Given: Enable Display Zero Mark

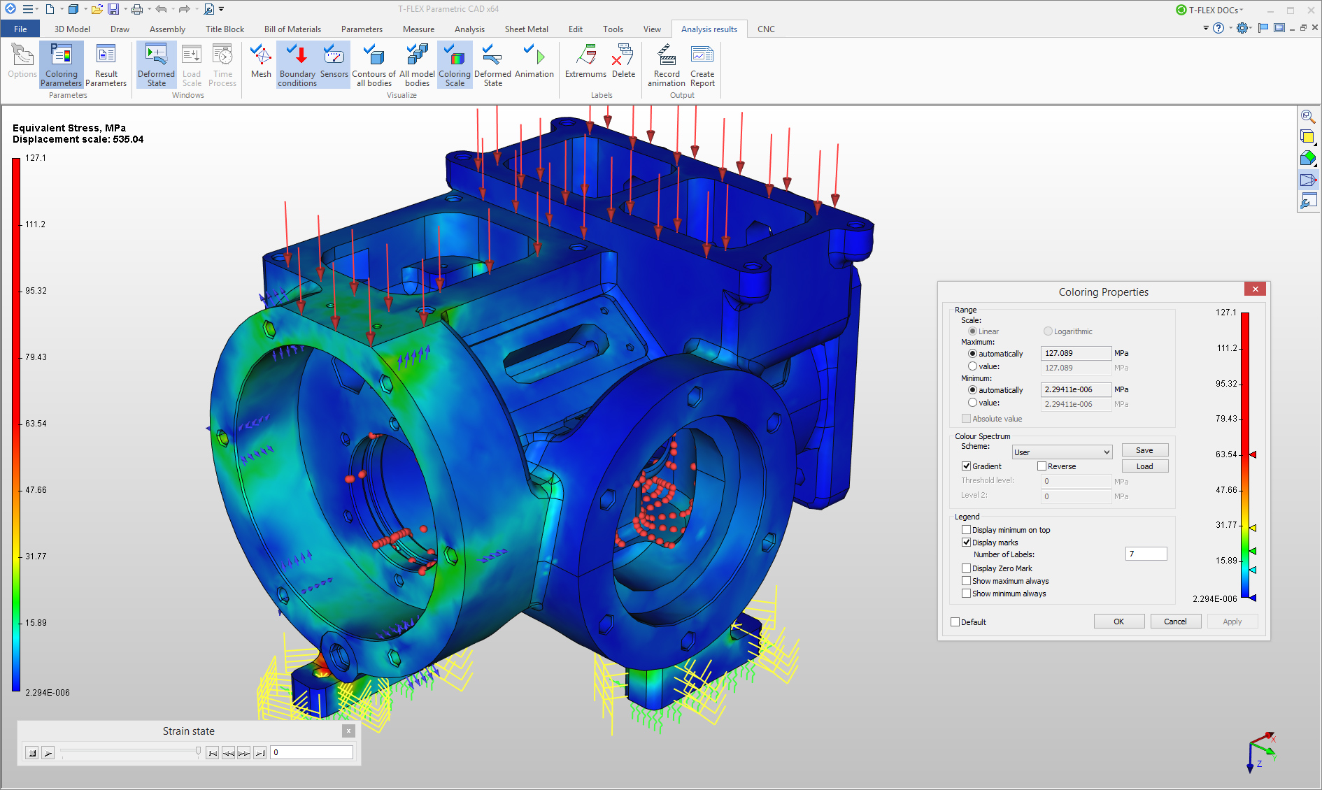Looking at the screenshot, I should (x=966, y=568).
